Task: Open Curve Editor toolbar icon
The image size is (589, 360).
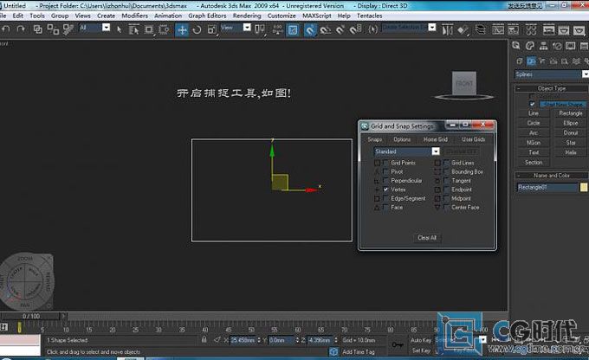Action: pos(498,29)
